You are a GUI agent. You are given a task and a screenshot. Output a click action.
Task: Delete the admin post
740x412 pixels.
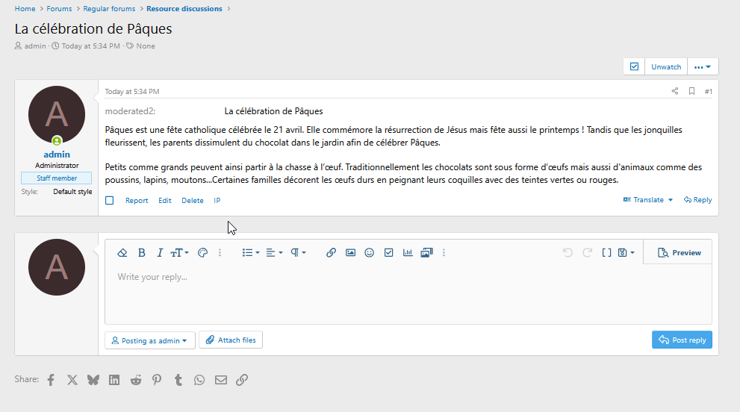coord(193,201)
